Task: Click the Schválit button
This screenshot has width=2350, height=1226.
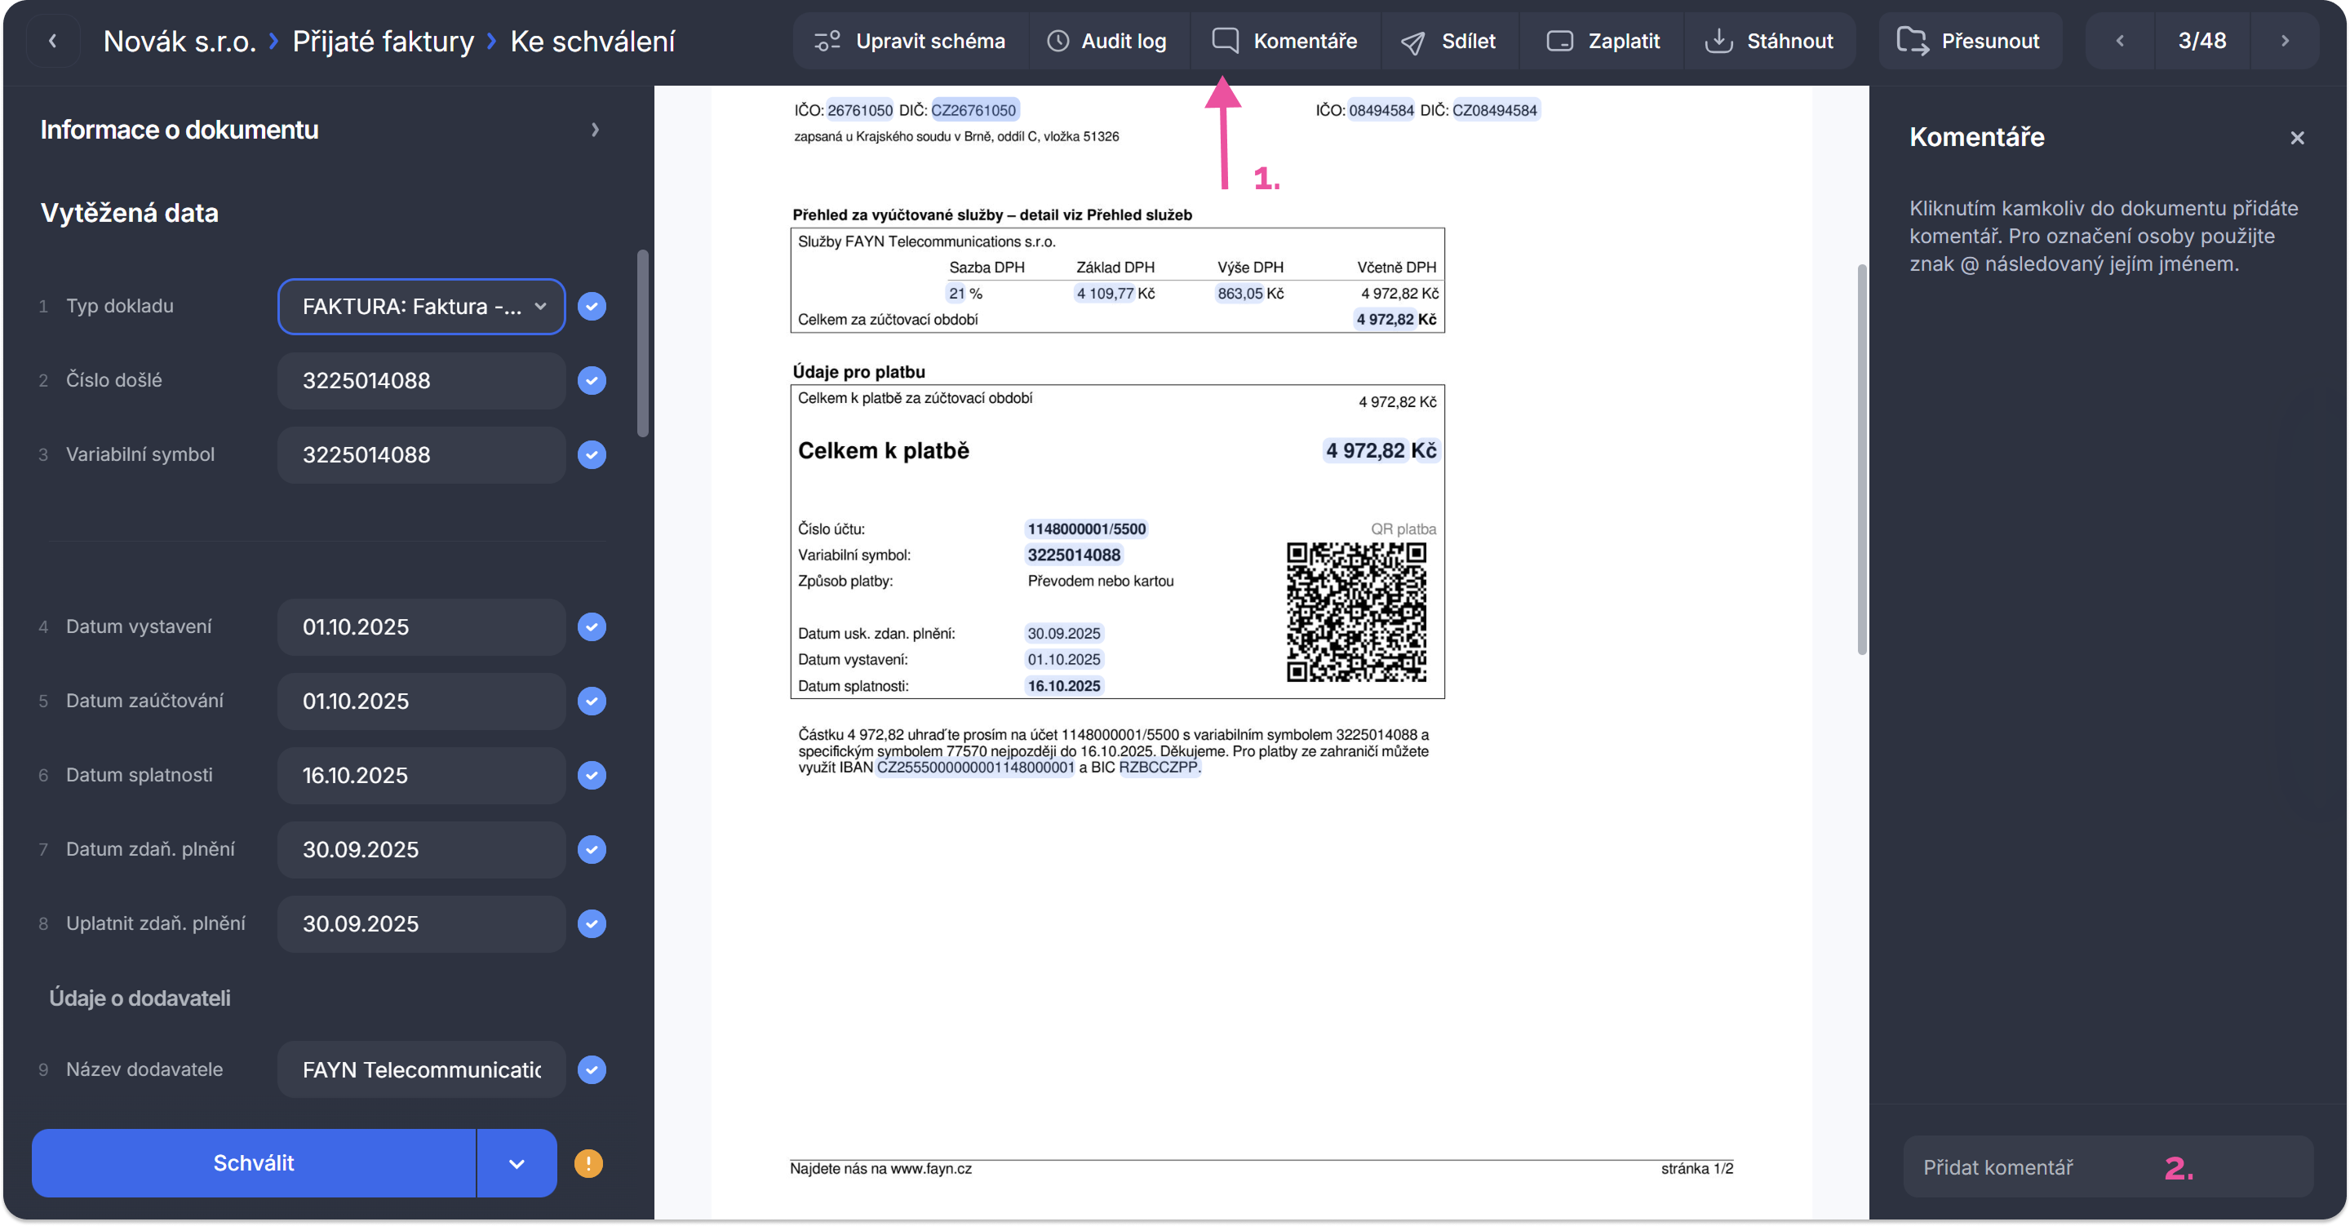Action: tap(254, 1163)
